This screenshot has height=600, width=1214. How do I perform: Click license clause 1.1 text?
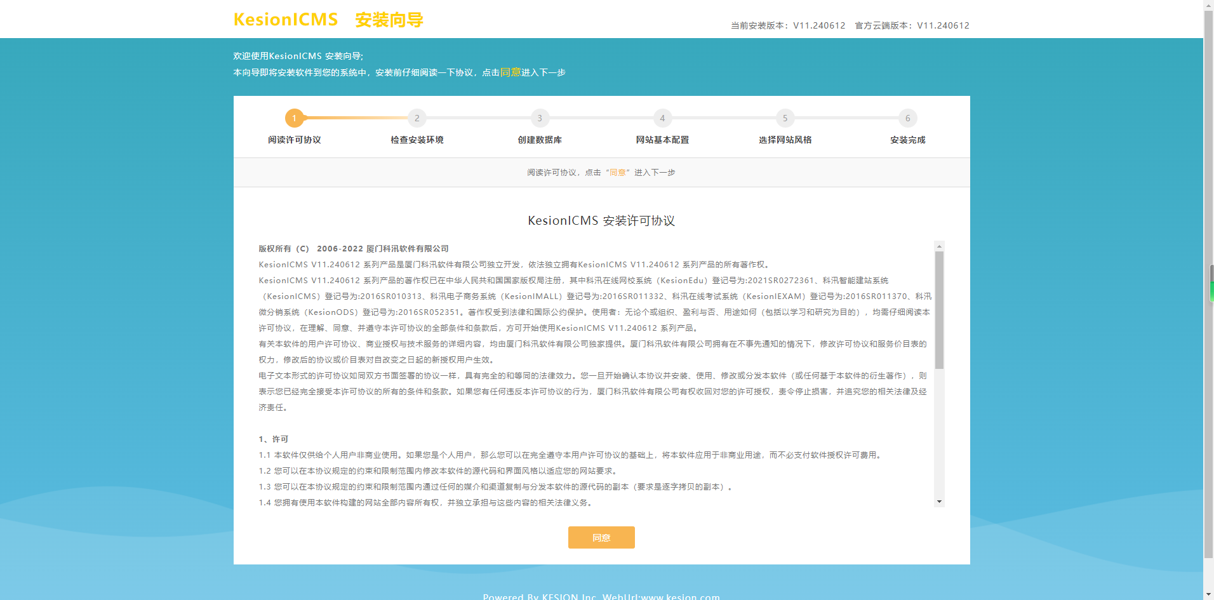click(x=571, y=455)
